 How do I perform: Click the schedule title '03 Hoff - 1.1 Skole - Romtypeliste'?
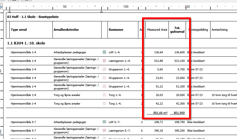pyautogui.click(x=33, y=17)
